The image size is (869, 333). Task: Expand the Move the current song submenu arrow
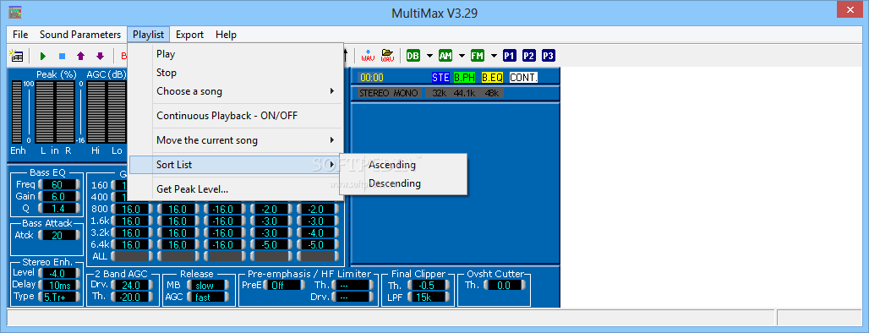pyautogui.click(x=332, y=139)
